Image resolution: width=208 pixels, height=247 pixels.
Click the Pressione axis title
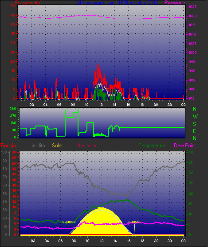click(175, 3)
